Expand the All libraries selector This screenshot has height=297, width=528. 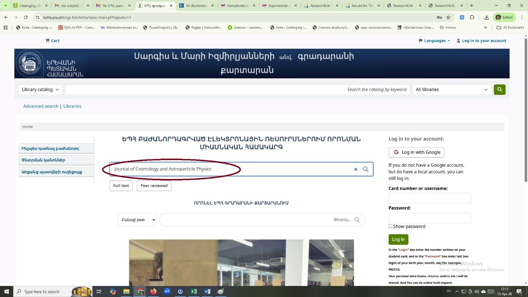[x=452, y=89]
